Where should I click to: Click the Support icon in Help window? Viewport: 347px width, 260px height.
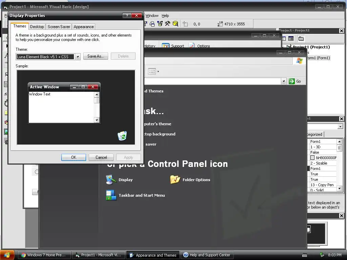point(165,45)
